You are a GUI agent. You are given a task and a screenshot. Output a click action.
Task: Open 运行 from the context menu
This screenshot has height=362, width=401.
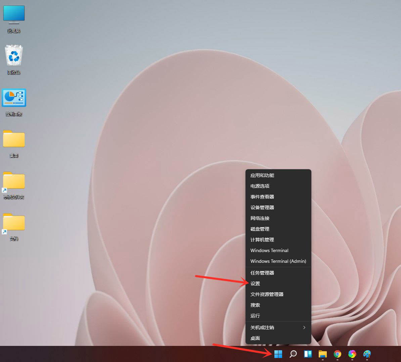click(255, 315)
